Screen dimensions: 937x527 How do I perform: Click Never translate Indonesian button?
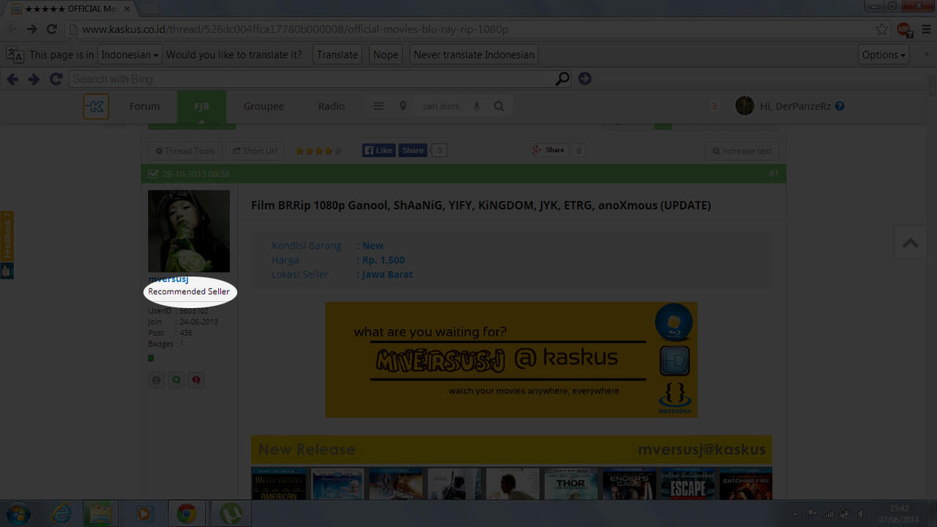click(x=474, y=54)
